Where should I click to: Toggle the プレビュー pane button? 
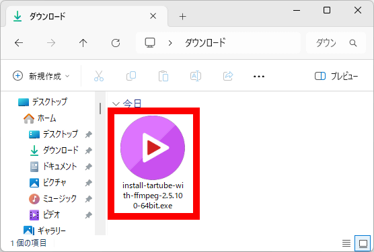click(x=336, y=76)
